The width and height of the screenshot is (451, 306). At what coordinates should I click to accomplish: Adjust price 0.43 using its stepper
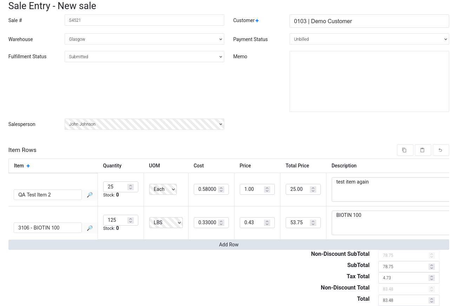(267, 223)
